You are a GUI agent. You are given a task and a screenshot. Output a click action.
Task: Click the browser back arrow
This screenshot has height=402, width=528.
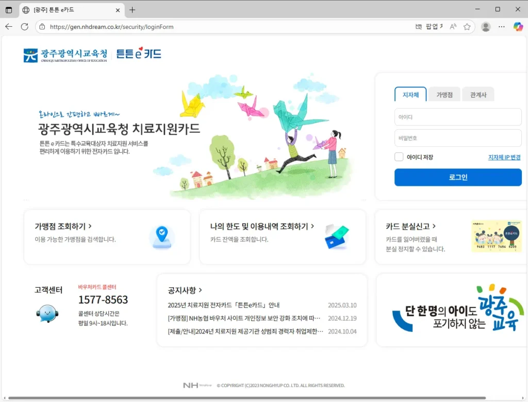pyautogui.click(x=9, y=27)
